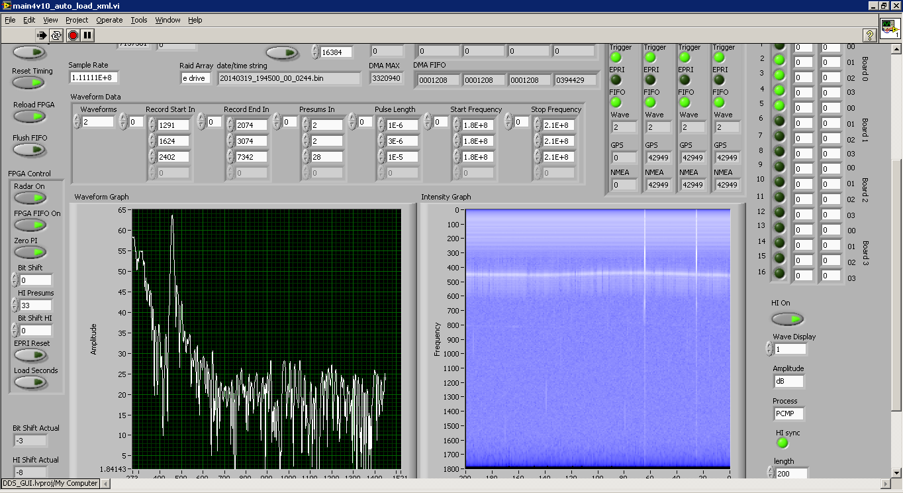Screen dimensions: 903x493
Task: Click the VI icon in top-right corner
Action: click(x=890, y=29)
